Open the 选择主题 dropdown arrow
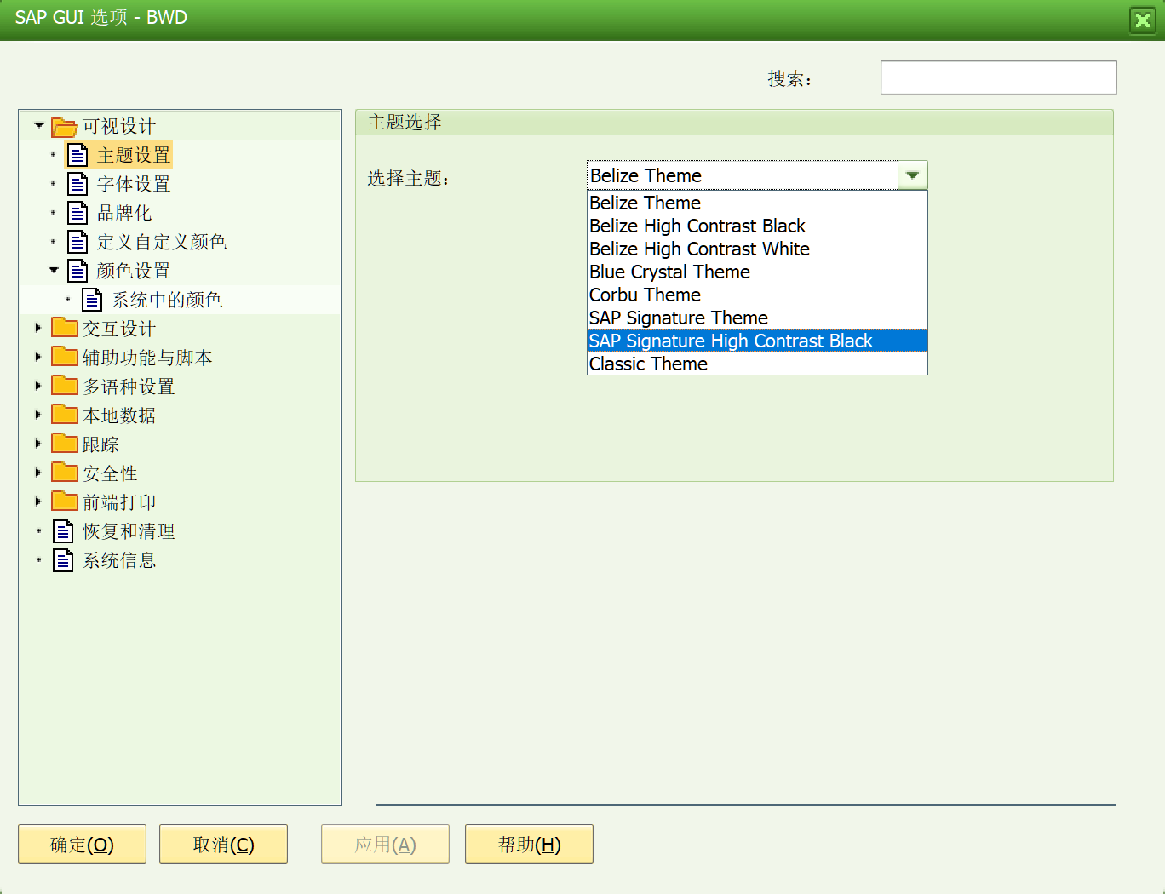The height and width of the screenshot is (894, 1165). point(912,175)
